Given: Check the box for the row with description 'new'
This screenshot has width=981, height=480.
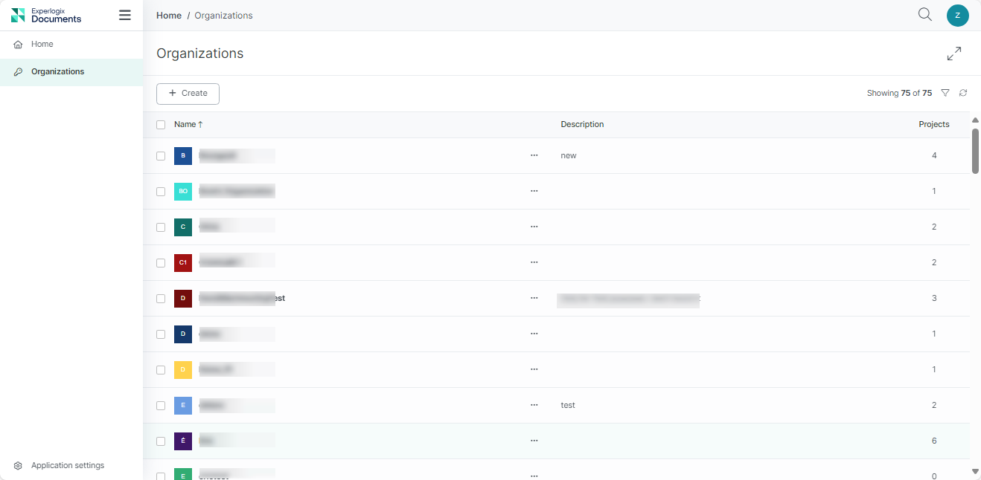Looking at the screenshot, I should 161,156.
